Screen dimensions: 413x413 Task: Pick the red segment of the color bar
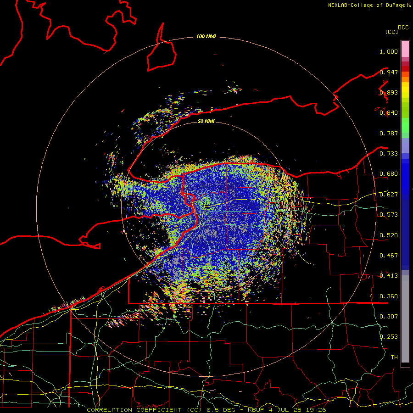coord(405,69)
